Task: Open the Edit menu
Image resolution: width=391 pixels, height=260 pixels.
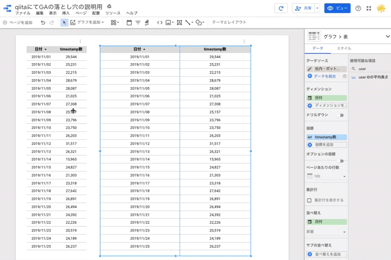Action: pyautogui.click(x=39, y=13)
